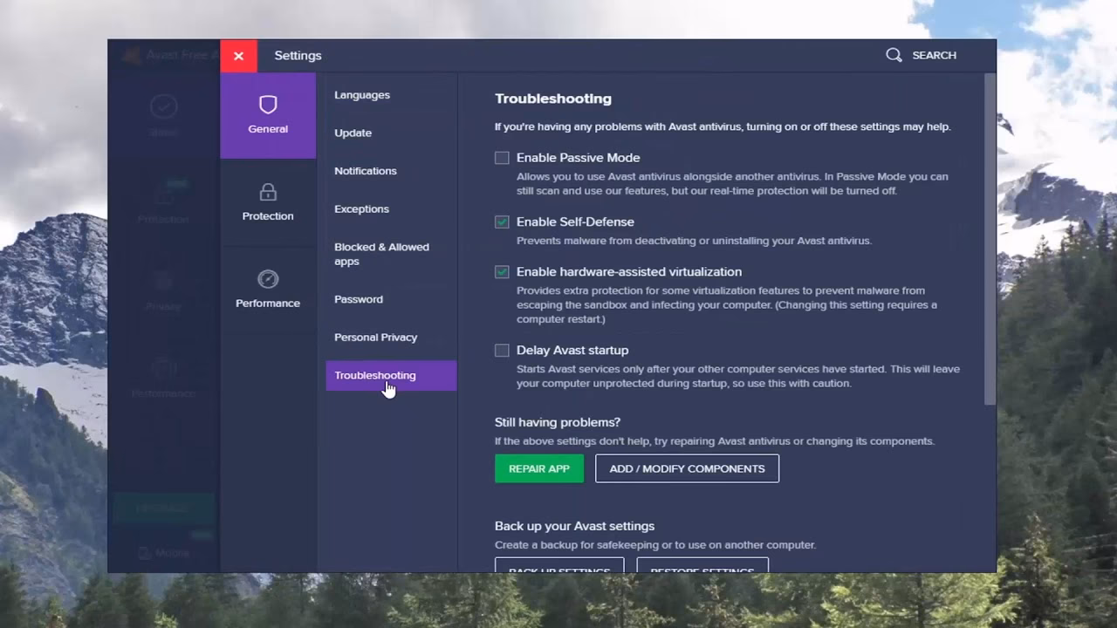Click the Search magnifier icon

click(893, 54)
